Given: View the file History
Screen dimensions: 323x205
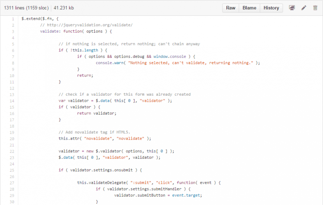Looking at the screenshot, I should (x=271, y=8).
